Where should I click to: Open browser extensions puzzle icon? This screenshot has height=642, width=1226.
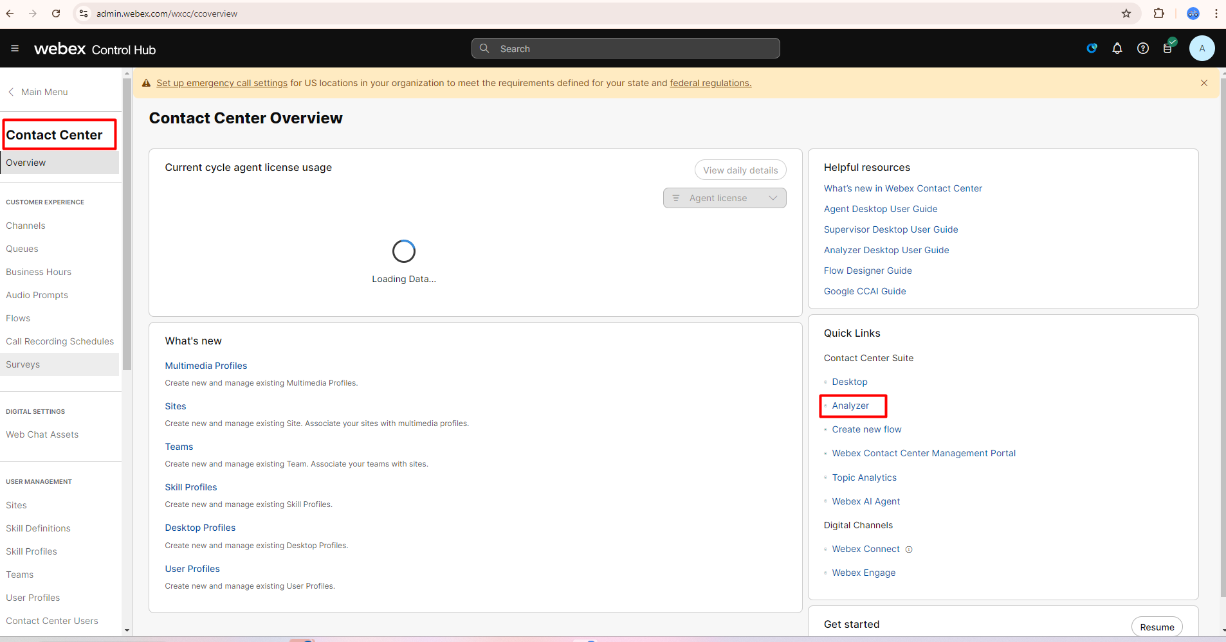[1158, 13]
